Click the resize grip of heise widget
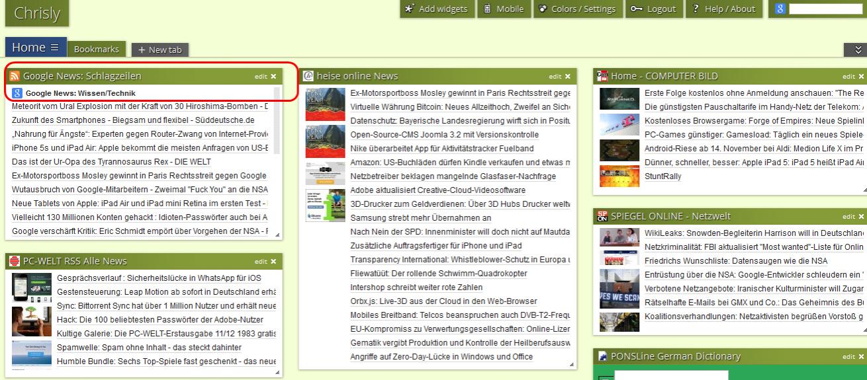Screen dimensions: 867x380 (x=571, y=364)
